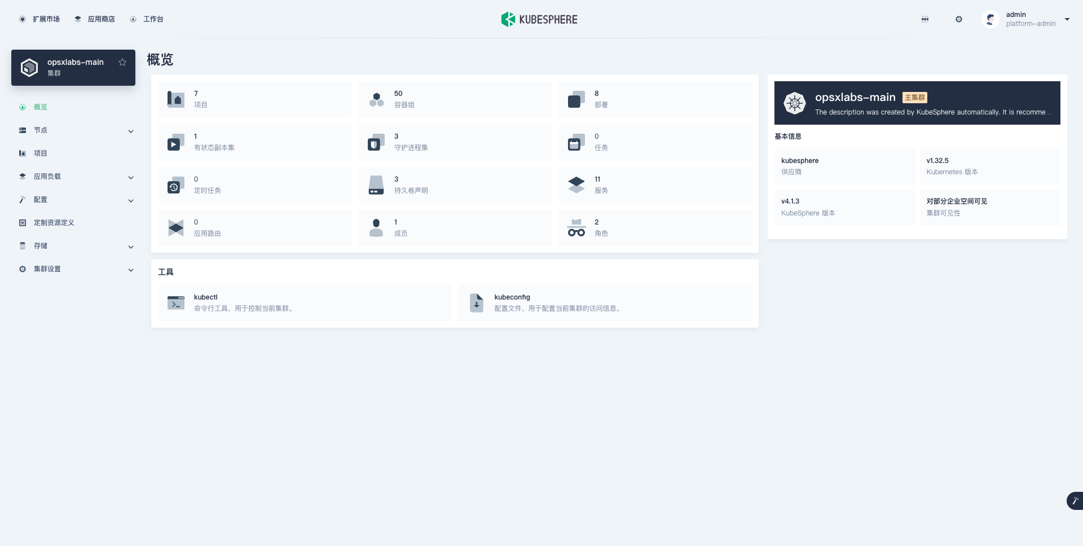The image size is (1083, 546).
Task: Open 集群设置 cluster settings item
Action: [47, 269]
